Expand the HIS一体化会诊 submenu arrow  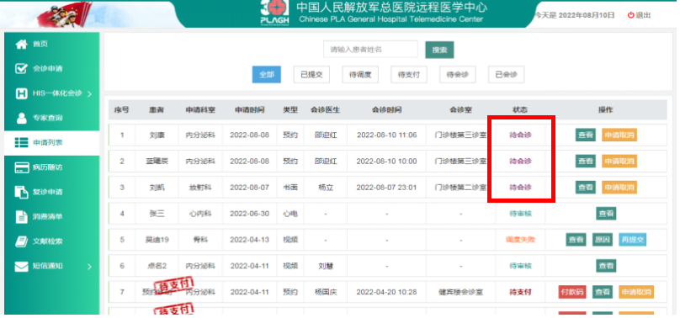[89, 94]
